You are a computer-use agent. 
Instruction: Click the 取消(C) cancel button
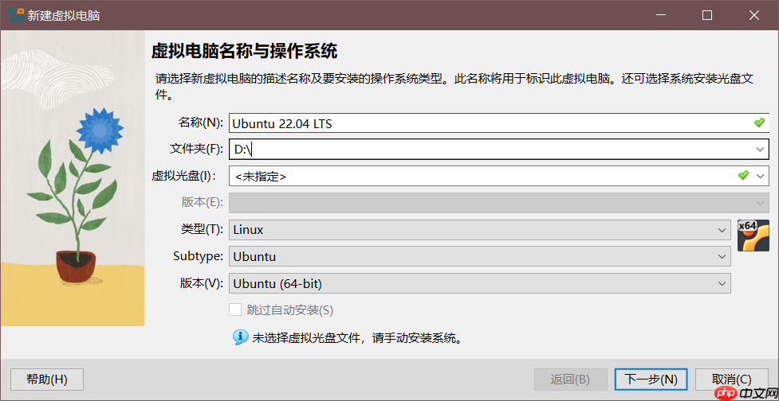pyautogui.click(x=731, y=380)
